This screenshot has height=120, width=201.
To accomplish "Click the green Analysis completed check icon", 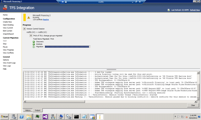I will tap(34, 44).
